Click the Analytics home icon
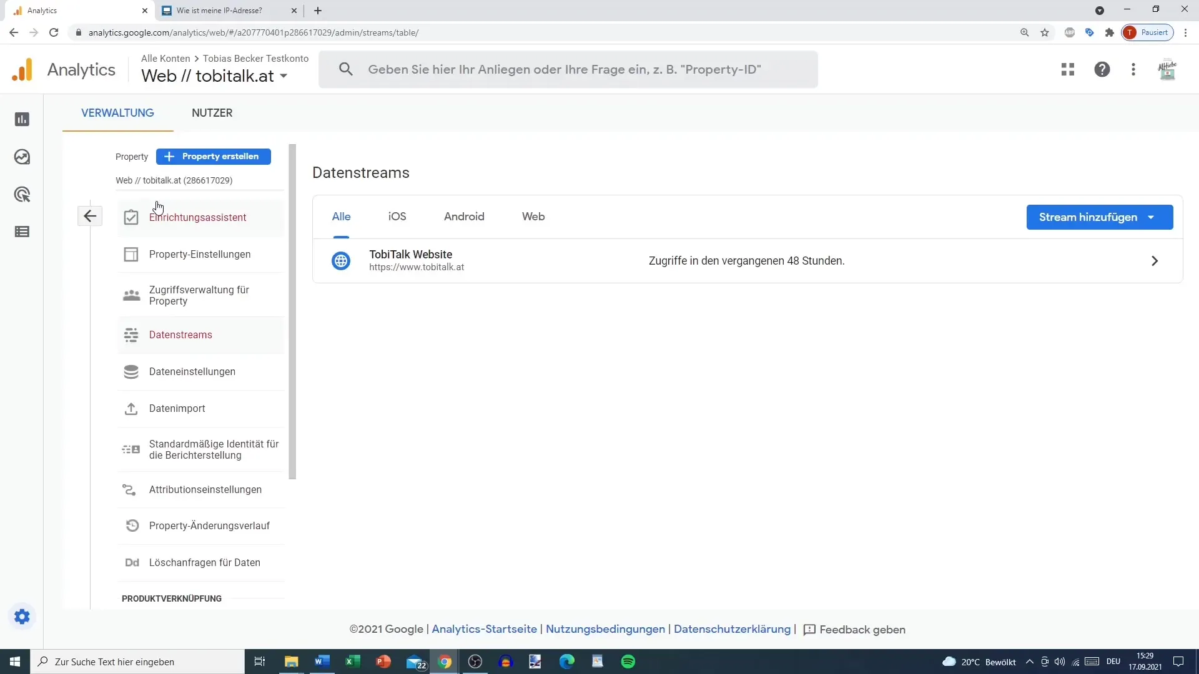1199x674 pixels. pyautogui.click(x=22, y=69)
